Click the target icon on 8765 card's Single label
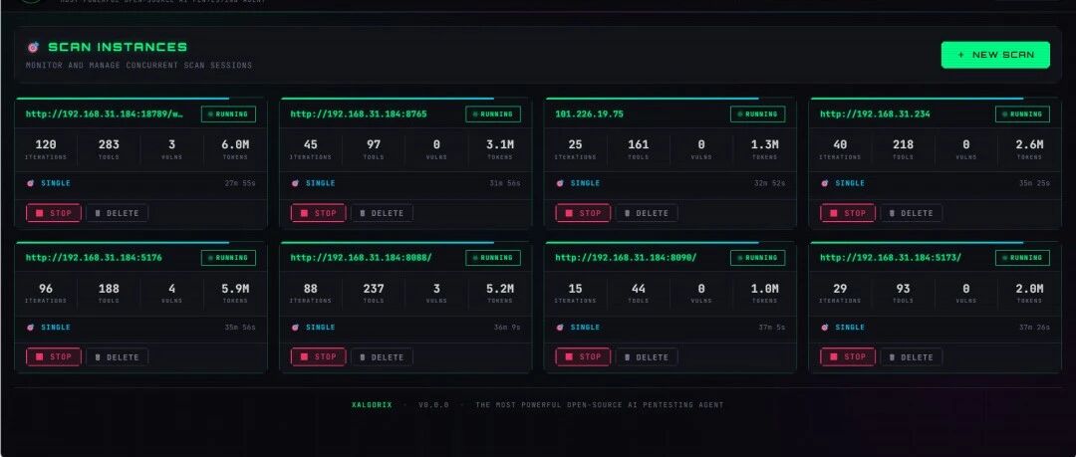This screenshot has height=457, width=1076. pos(295,183)
